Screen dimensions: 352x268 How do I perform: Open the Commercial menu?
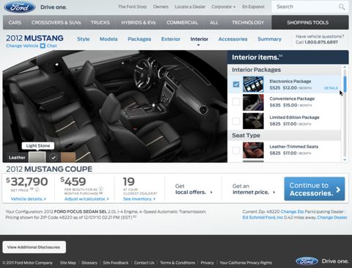coord(182,23)
